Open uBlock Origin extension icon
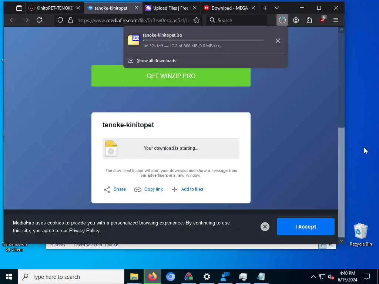The image size is (379, 284). pyautogui.click(x=323, y=20)
